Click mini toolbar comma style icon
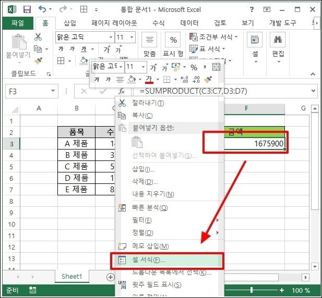This screenshot has height=298, width=322. coord(205,67)
